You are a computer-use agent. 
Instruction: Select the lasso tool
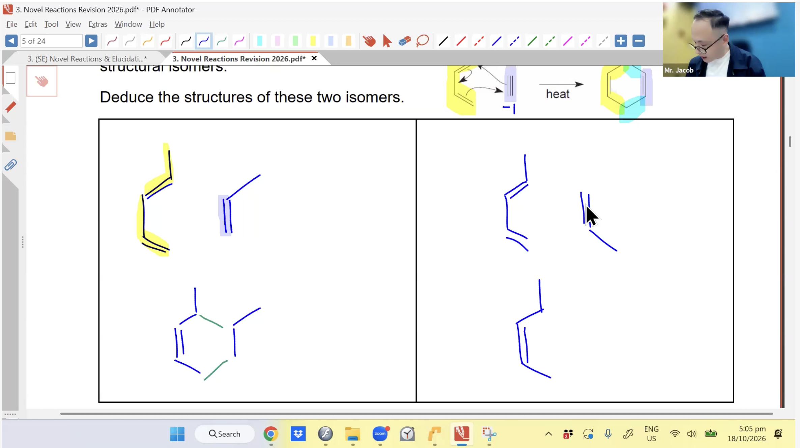click(422, 41)
